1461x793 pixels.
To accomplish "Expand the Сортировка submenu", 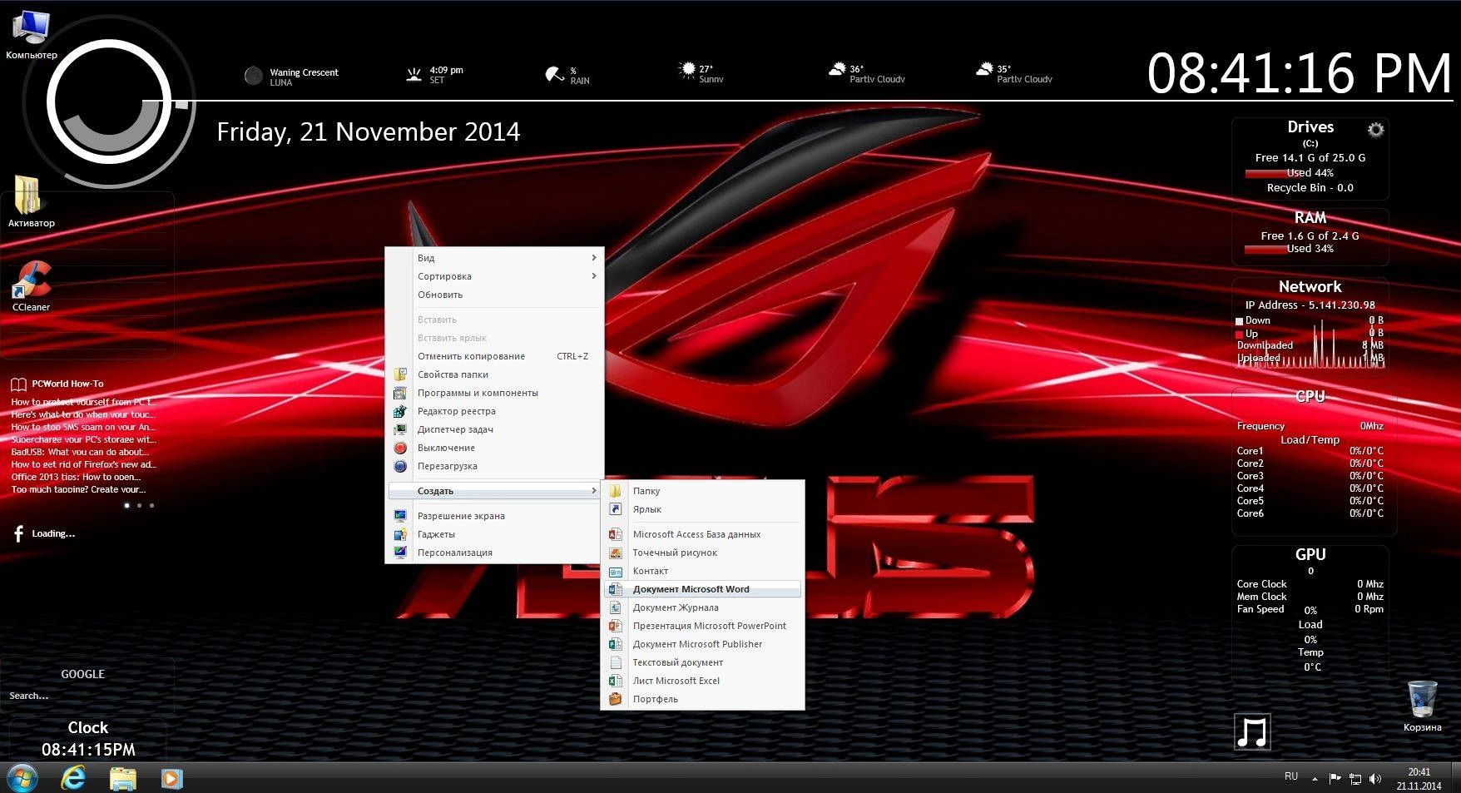I will 495,276.
